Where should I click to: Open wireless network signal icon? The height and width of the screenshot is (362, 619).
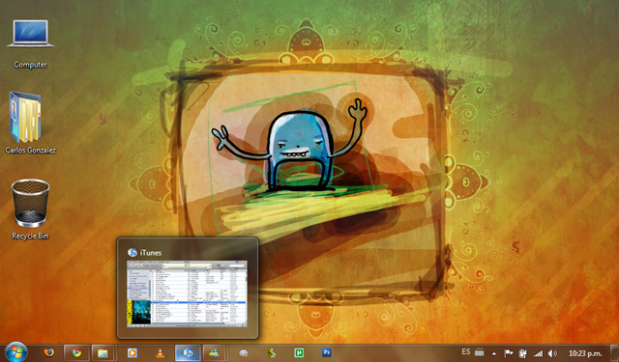538,353
